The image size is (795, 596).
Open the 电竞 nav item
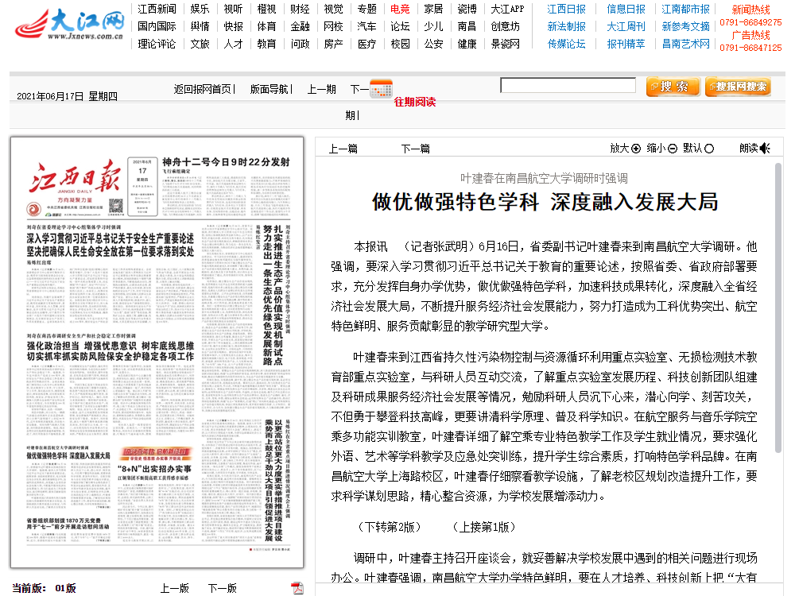[x=400, y=10]
